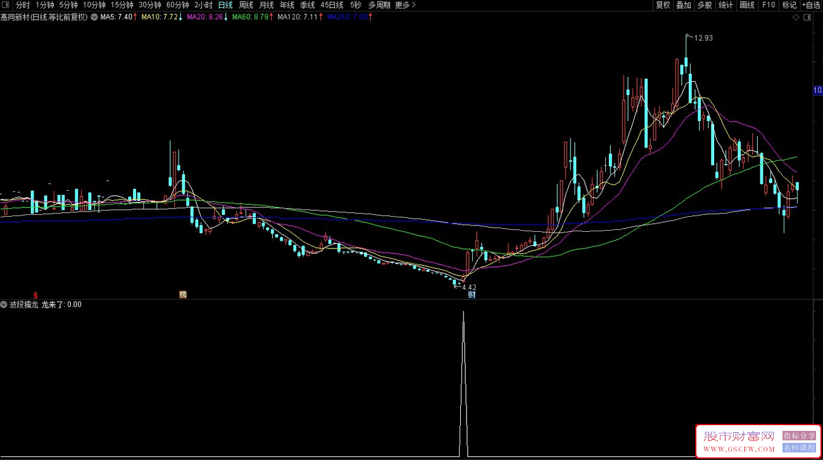Select the 15分钟 period
The height and width of the screenshot is (460, 823).
tap(122, 5)
